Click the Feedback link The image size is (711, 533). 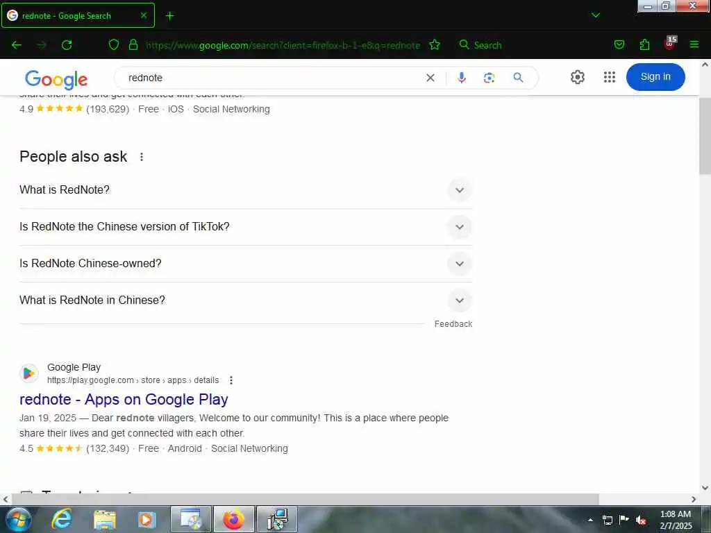453,324
